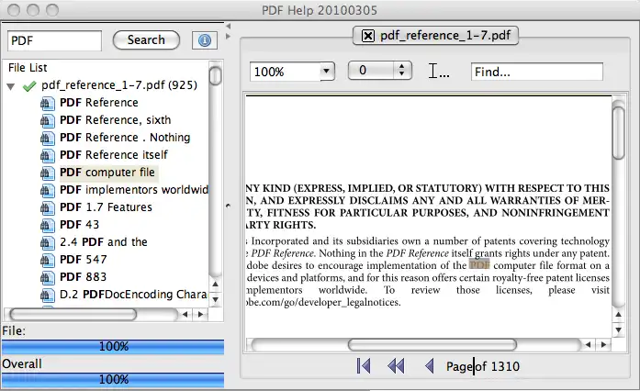The image size is (640, 391).
Task: Click binoculars icon beside PDF 43
Action: (x=48, y=226)
